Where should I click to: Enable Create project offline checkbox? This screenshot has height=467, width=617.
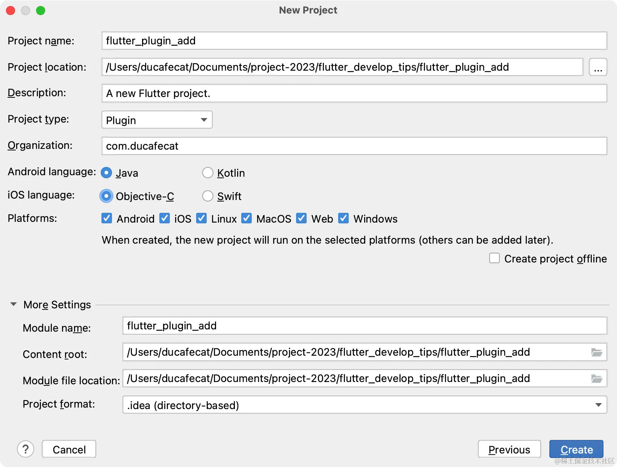coord(495,258)
